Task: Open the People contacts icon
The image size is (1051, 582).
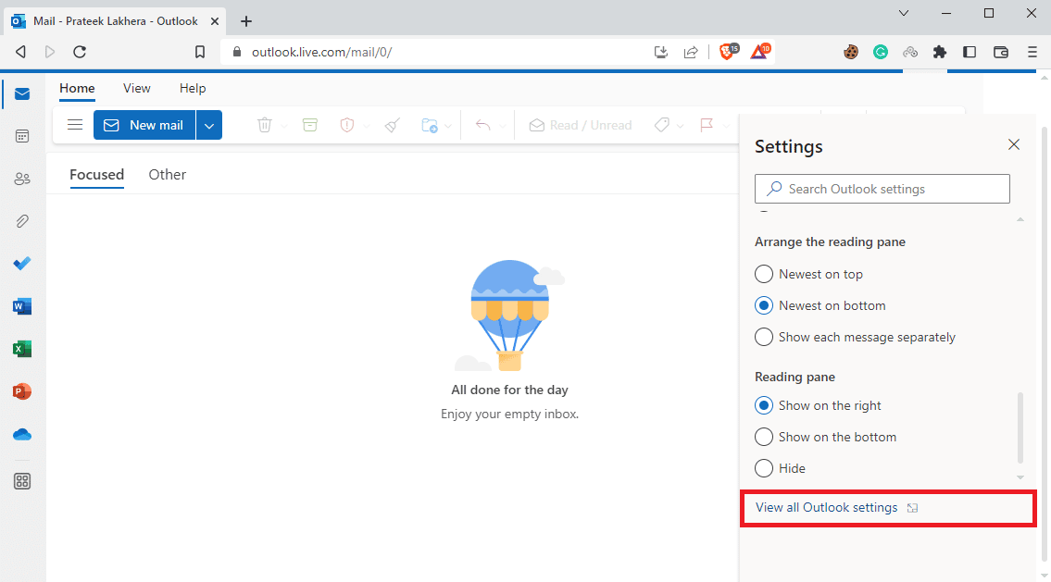Action: point(22,179)
